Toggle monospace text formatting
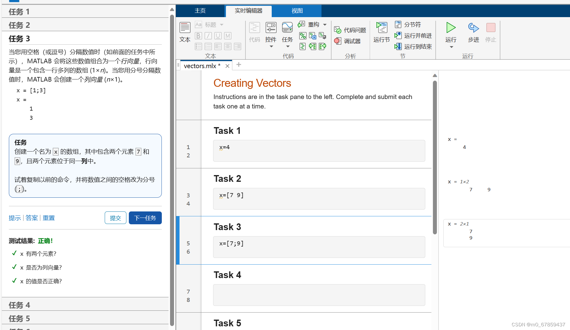 pyautogui.click(x=228, y=36)
